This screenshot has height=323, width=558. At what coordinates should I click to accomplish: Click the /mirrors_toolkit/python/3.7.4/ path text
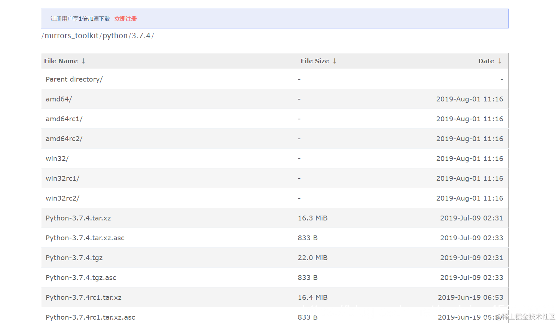98,36
